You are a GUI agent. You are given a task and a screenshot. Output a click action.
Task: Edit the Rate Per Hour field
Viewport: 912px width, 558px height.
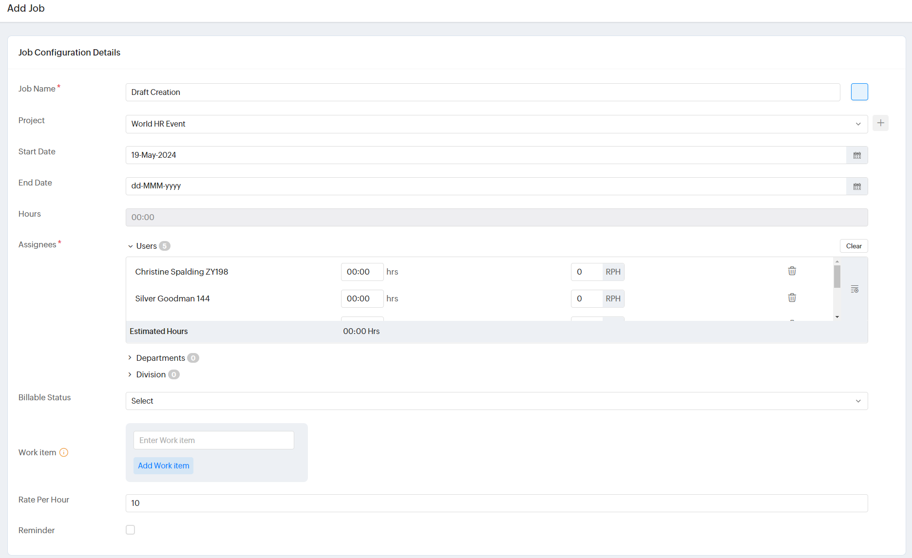(x=496, y=503)
